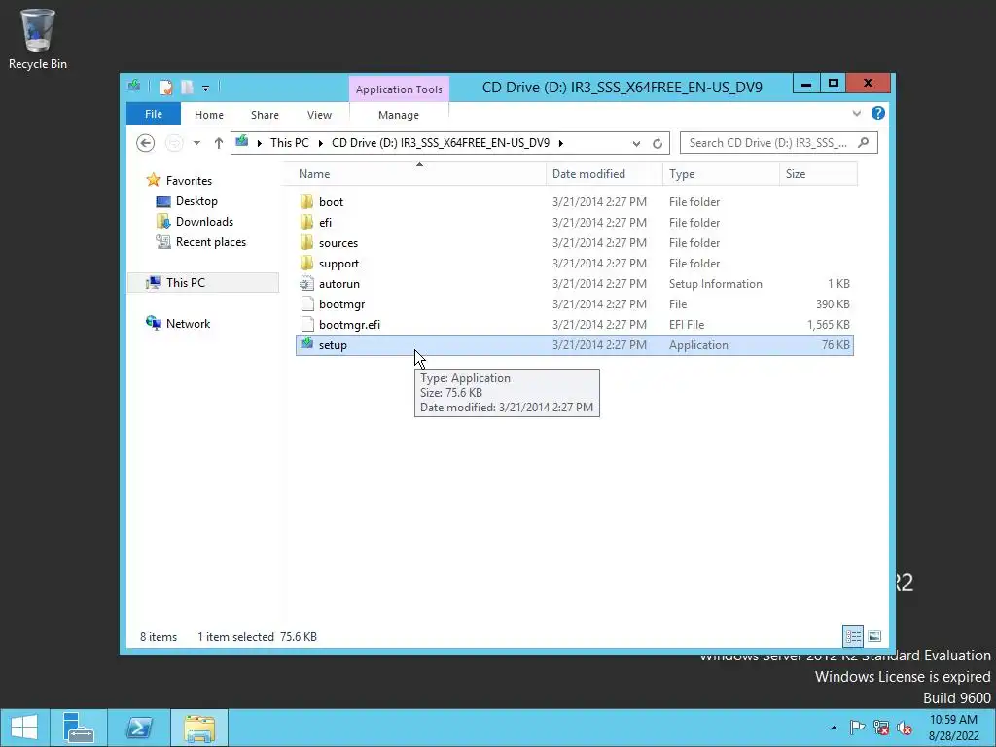The width and height of the screenshot is (996, 747).
Task: Switch to the Home ribbon tab
Action: click(208, 115)
